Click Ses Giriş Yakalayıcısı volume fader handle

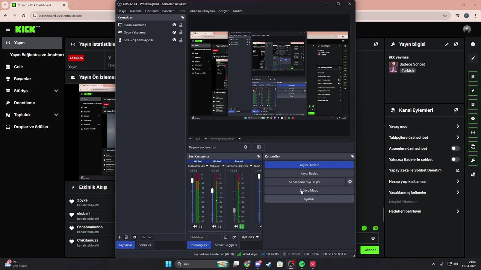click(x=234, y=210)
